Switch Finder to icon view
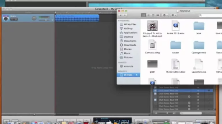The height and width of the screenshot is (124, 222). coord(143,15)
